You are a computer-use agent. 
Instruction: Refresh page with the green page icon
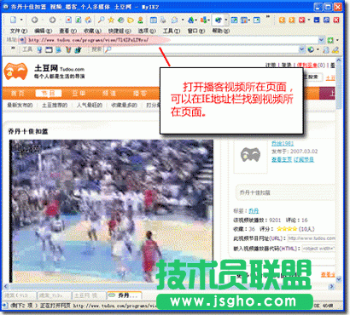79,20
